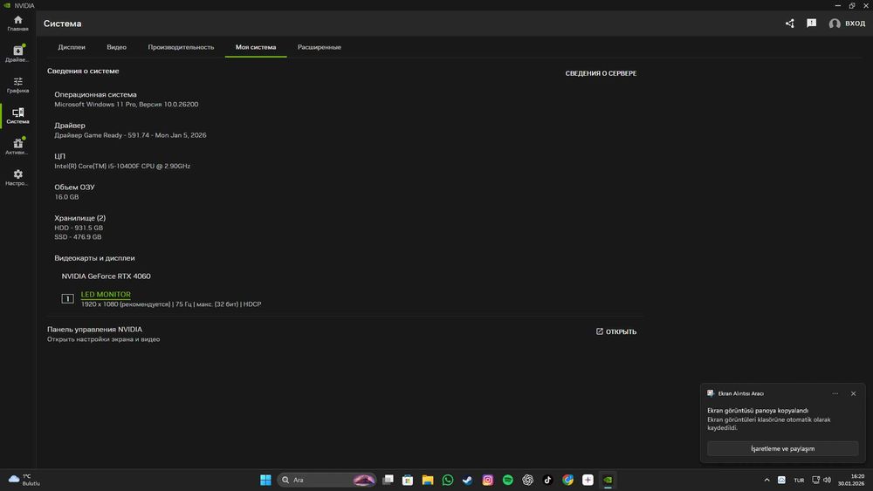Image resolution: width=873 pixels, height=491 pixels.
Task: Switch to the Производительность tab
Action: (181, 47)
